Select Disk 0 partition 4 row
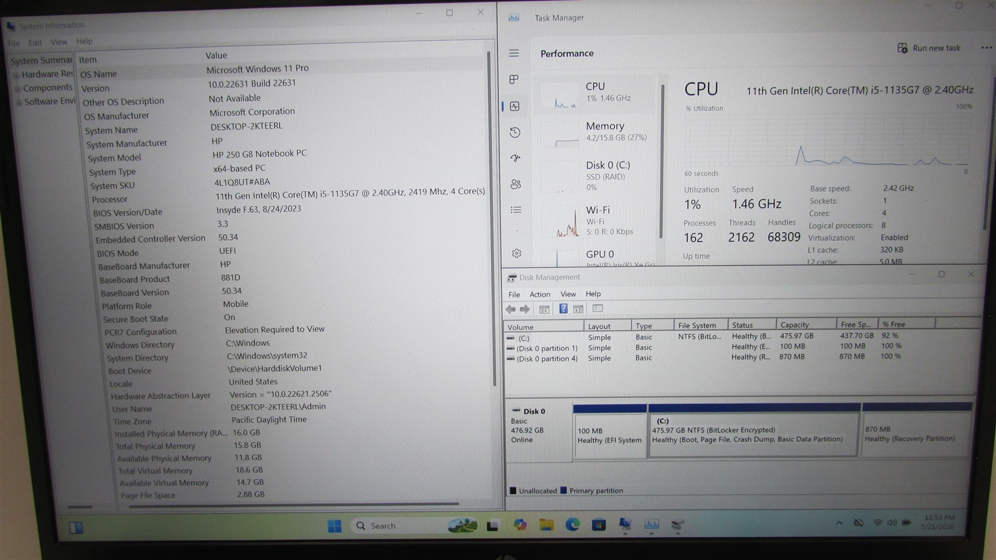996x560 pixels. (703, 358)
